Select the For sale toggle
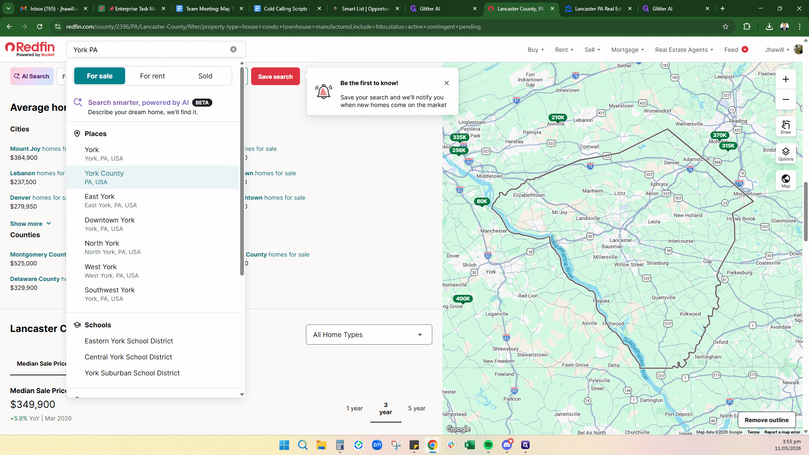The width and height of the screenshot is (809, 455). (x=99, y=76)
